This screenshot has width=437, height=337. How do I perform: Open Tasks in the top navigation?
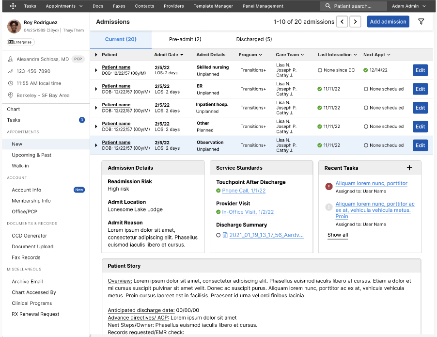point(30,6)
